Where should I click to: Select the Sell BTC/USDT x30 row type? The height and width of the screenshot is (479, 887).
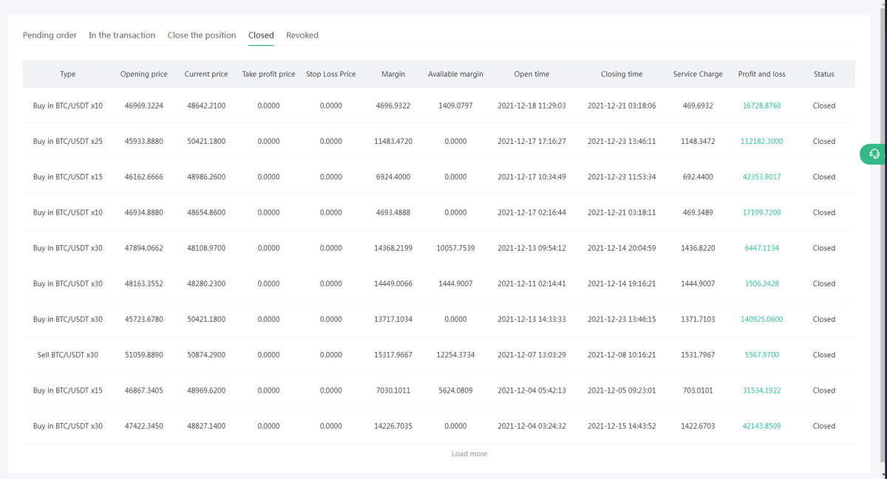pos(68,355)
